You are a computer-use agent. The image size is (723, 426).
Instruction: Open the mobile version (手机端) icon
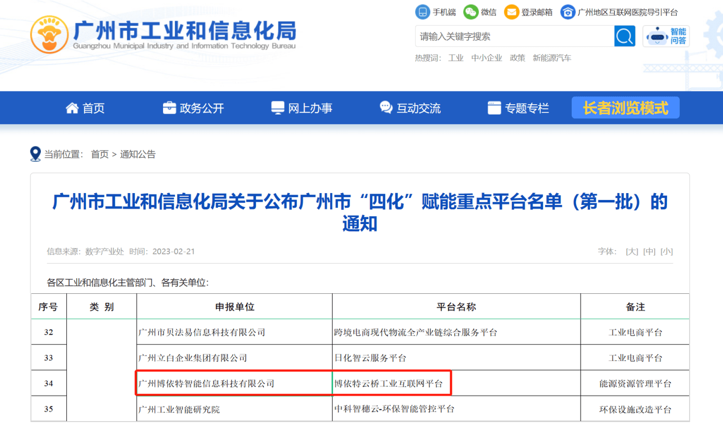(x=422, y=12)
